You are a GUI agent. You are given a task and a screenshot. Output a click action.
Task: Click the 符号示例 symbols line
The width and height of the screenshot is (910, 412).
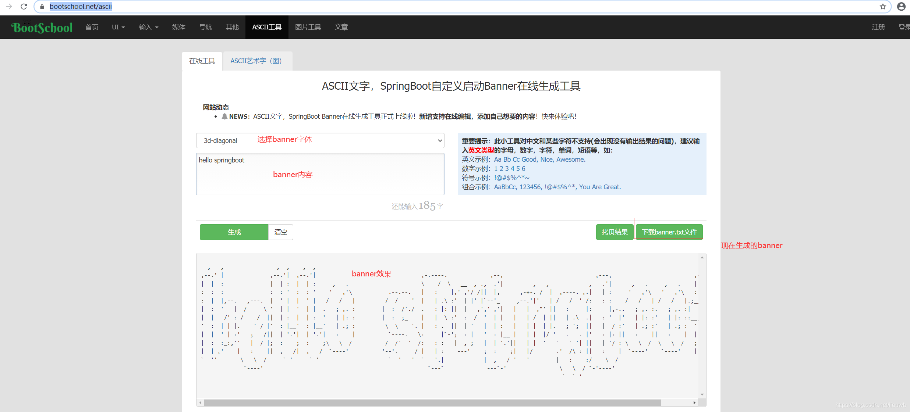496,178
